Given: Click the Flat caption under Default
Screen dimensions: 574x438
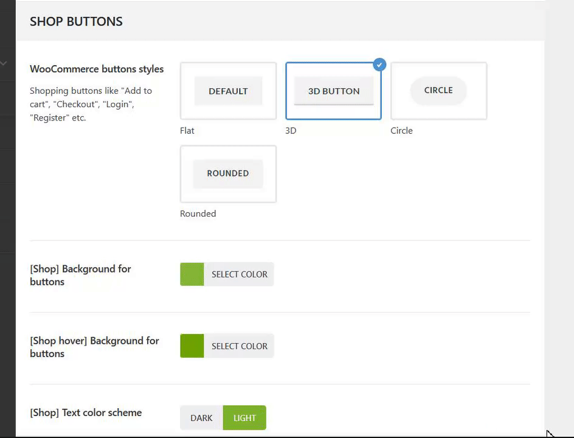Looking at the screenshot, I should [x=187, y=131].
